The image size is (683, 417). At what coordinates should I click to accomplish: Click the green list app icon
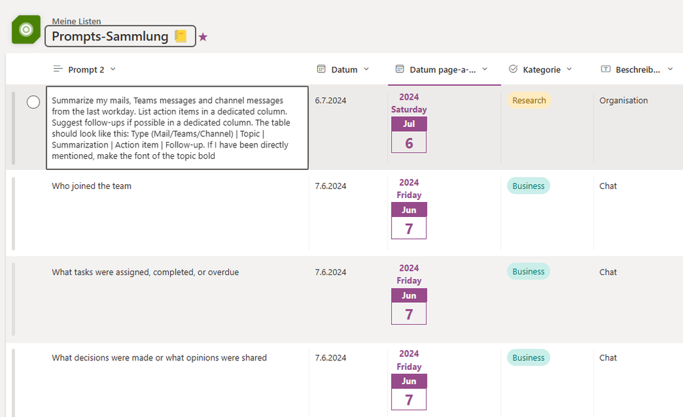tap(26, 29)
